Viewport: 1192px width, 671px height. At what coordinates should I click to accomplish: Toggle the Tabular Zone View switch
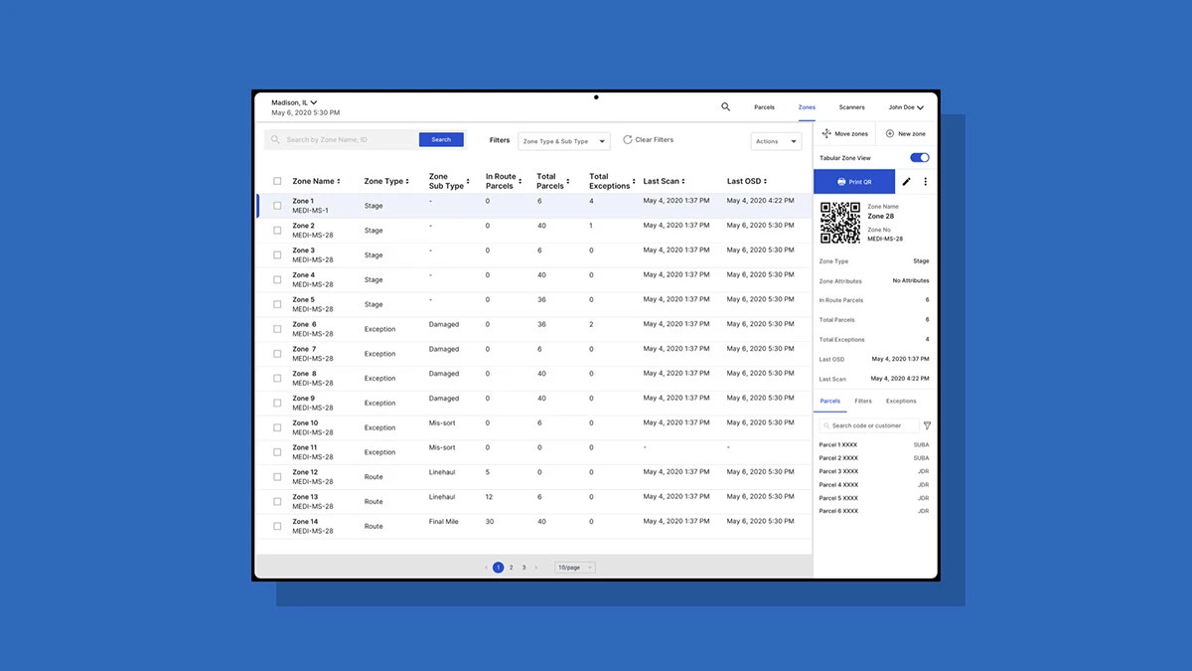[920, 158]
